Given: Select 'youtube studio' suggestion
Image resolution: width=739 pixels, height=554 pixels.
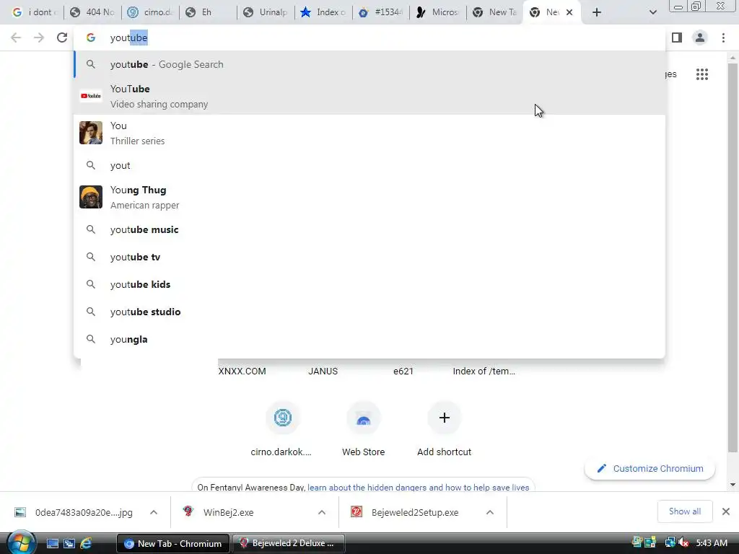Looking at the screenshot, I should pyautogui.click(x=369, y=312).
